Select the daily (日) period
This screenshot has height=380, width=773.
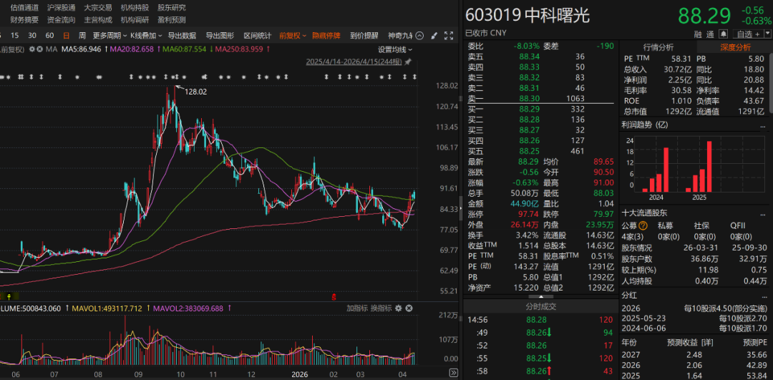point(66,35)
